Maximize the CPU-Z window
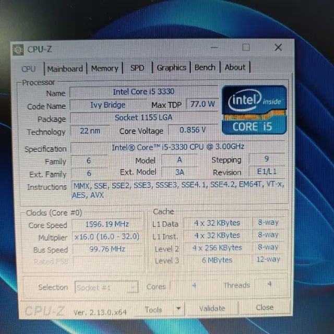Screen dimensions: 334x334 coord(246,47)
